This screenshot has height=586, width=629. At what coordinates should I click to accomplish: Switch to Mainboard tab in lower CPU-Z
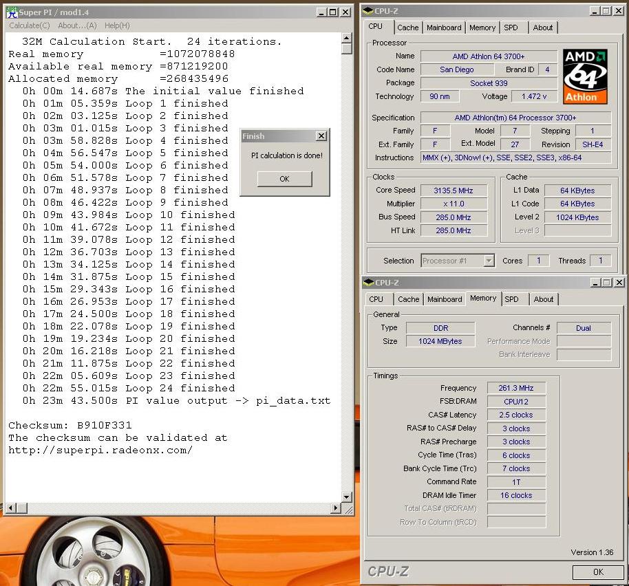445,299
